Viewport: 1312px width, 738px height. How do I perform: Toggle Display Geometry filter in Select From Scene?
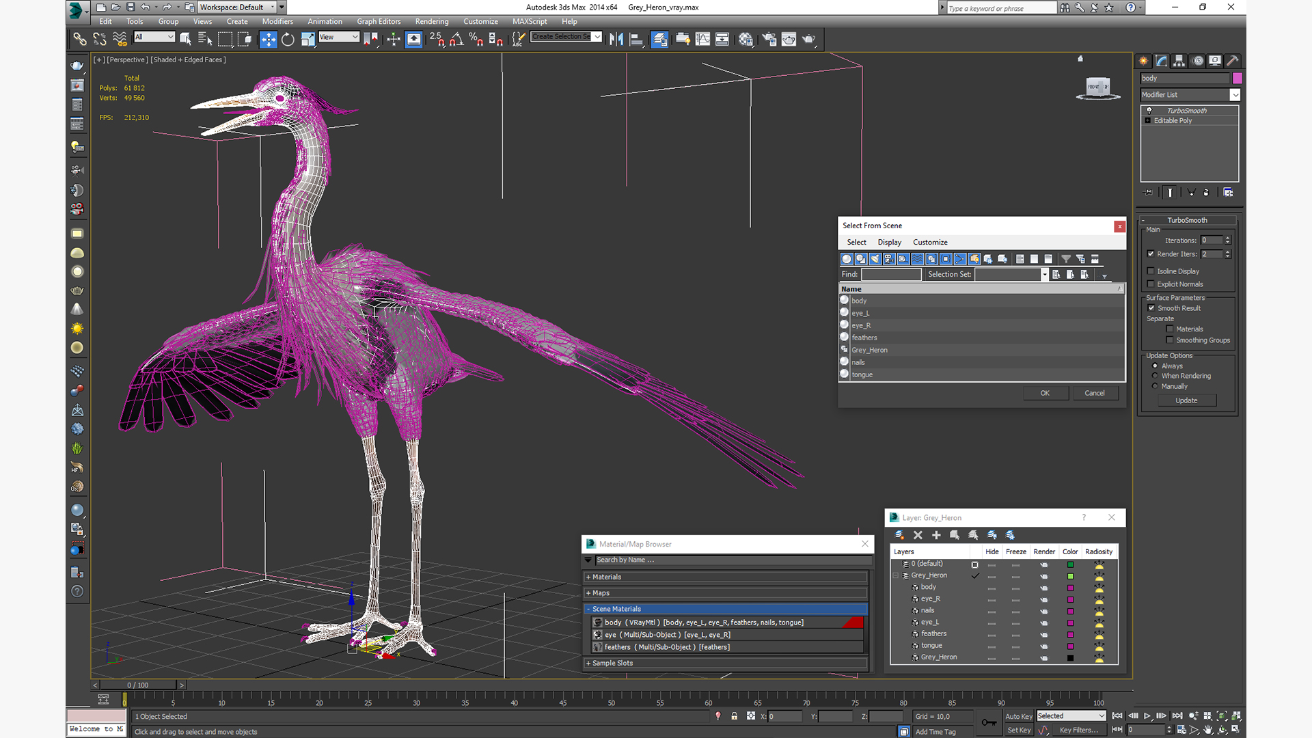coord(847,259)
